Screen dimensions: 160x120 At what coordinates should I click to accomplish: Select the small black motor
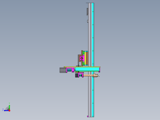click(77, 75)
